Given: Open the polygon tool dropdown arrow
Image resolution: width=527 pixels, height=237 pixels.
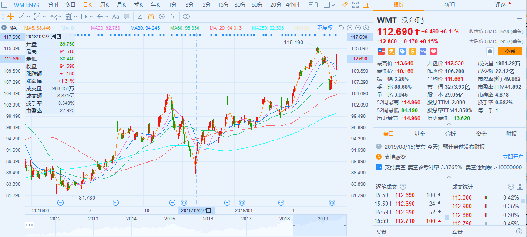Looking at the screenshot, I should [x=44, y=17].
